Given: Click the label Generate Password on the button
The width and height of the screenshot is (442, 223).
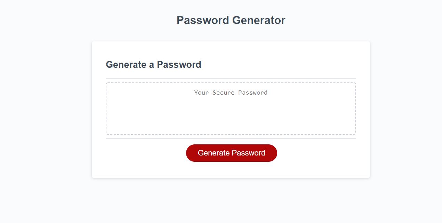Looking at the screenshot, I should coord(231,153).
